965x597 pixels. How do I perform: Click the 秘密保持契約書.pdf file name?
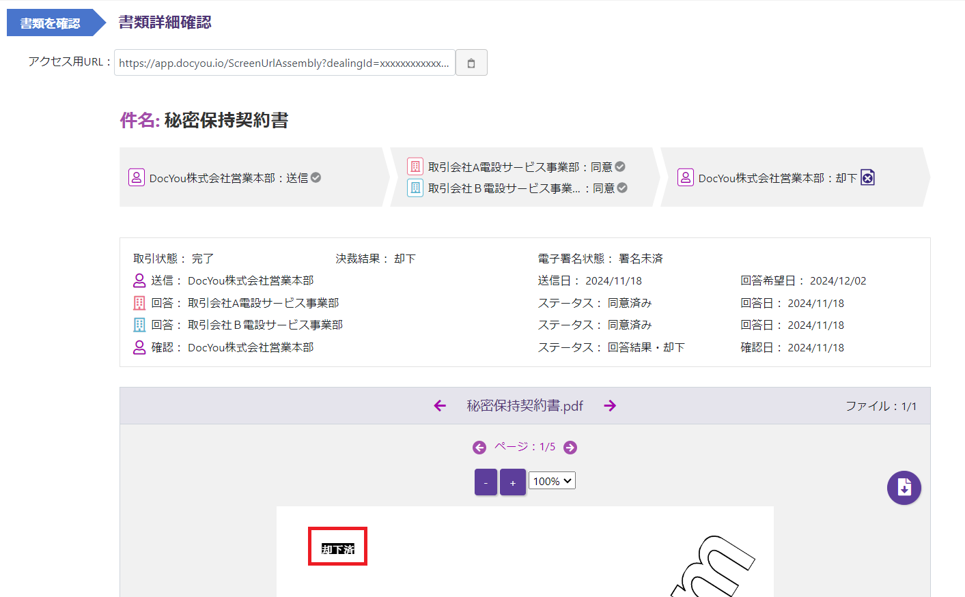[525, 406]
